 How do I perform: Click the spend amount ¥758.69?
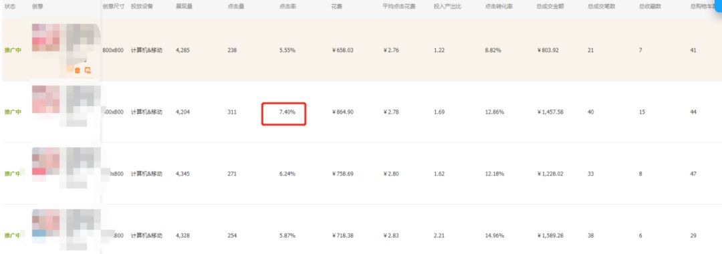(342, 174)
